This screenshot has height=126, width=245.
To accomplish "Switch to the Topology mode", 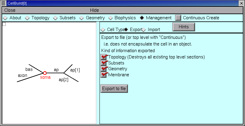I will (27, 18).
